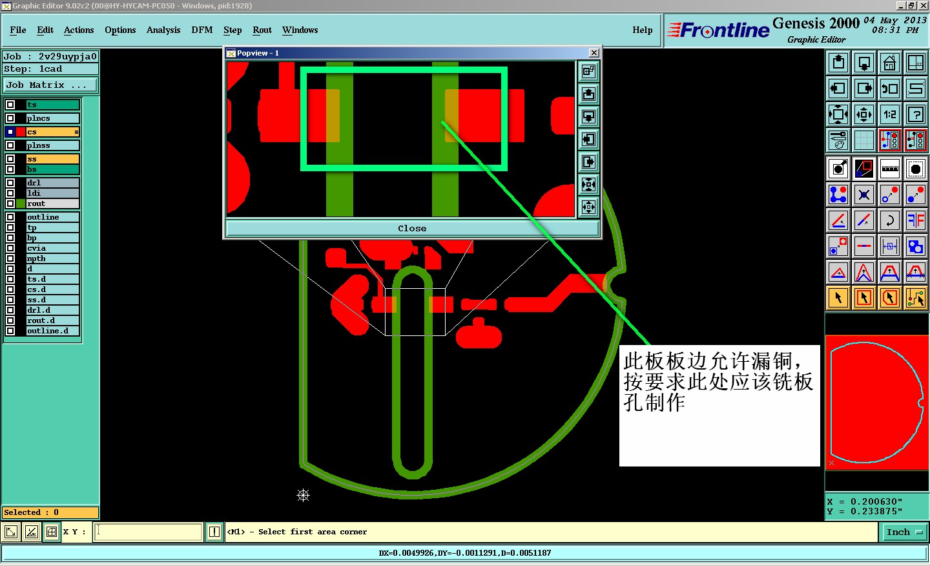Click the X Y coordinate input field

[x=149, y=532]
